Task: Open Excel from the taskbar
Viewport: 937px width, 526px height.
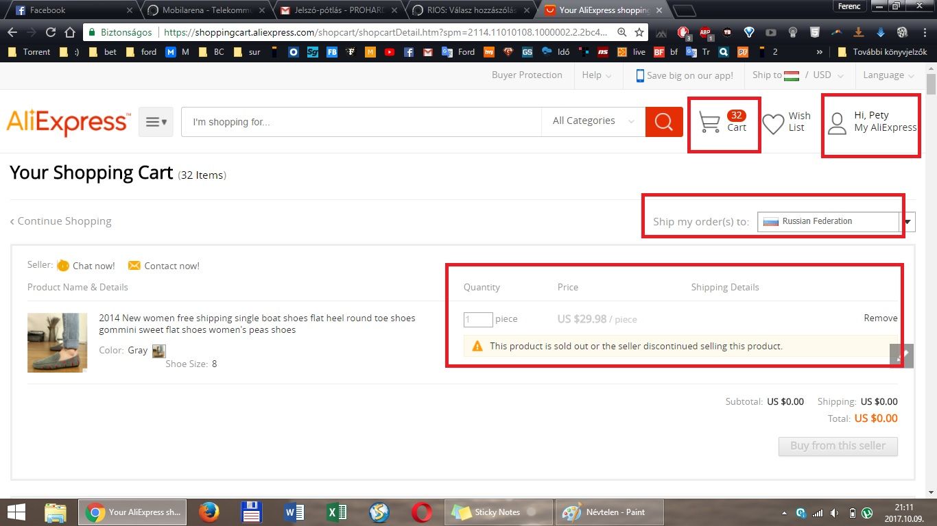Action: coord(337,512)
